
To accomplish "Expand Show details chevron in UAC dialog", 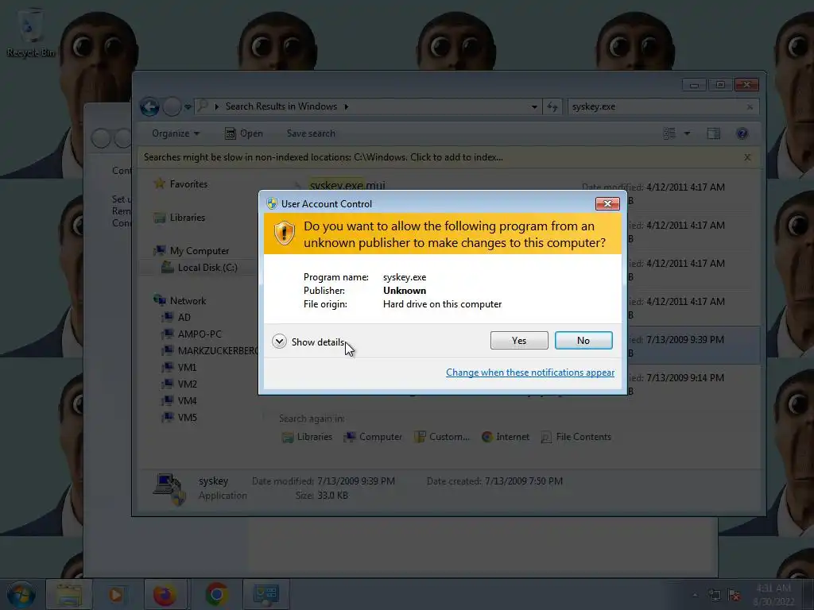I will pyautogui.click(x=279, y=342).
